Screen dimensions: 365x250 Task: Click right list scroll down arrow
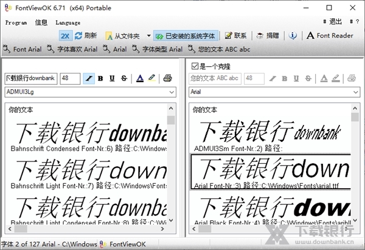355,220
